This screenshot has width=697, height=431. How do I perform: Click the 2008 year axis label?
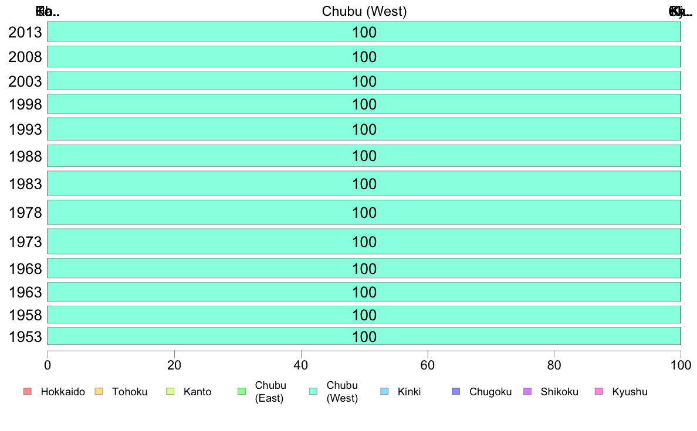coord(26,57)
